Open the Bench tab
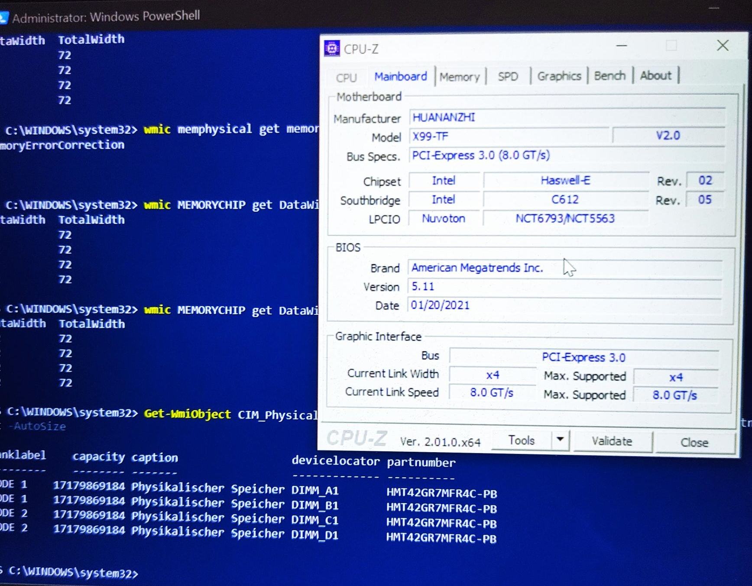 pos(609,76)
